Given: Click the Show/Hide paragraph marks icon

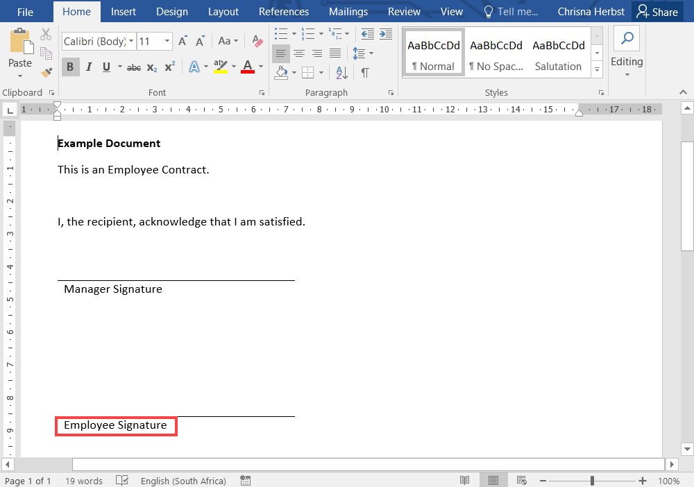Looking at the screenshot, I should coord(365,72).
